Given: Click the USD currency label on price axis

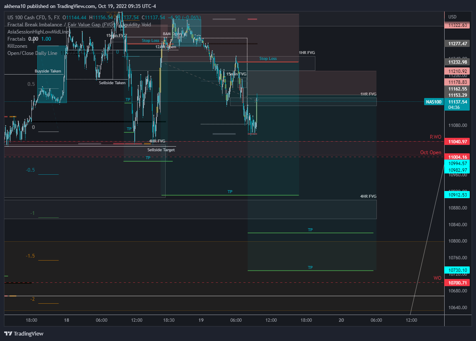Looking at the screenshot, I should point(452,17).
